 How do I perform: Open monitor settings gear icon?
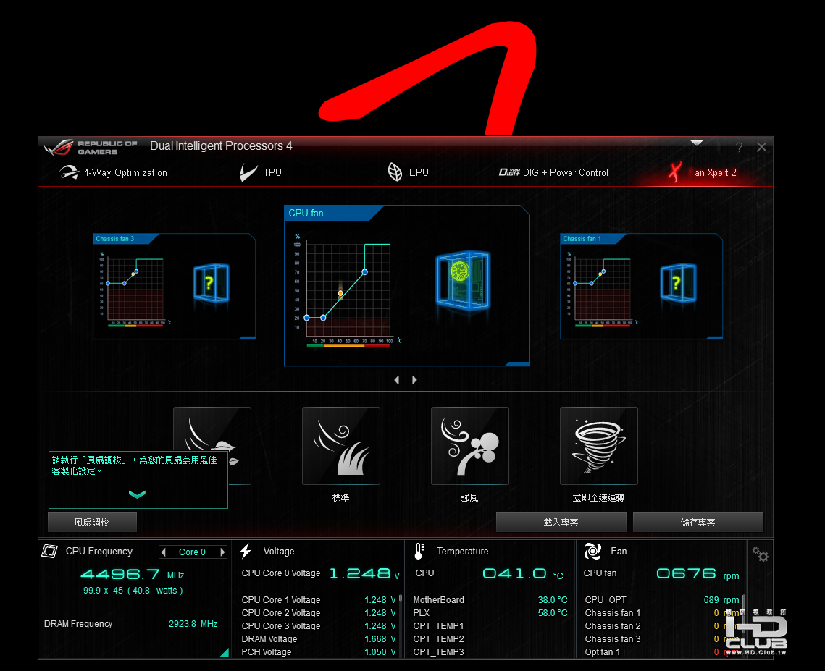761,554
